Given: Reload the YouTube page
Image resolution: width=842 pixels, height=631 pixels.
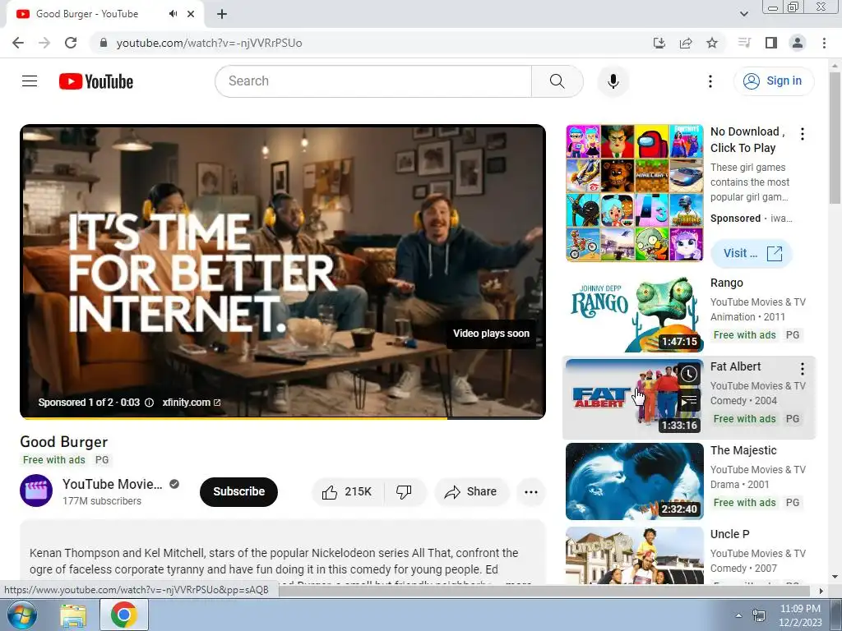Looking at the screenshot, I should click(x=71, y=43).
